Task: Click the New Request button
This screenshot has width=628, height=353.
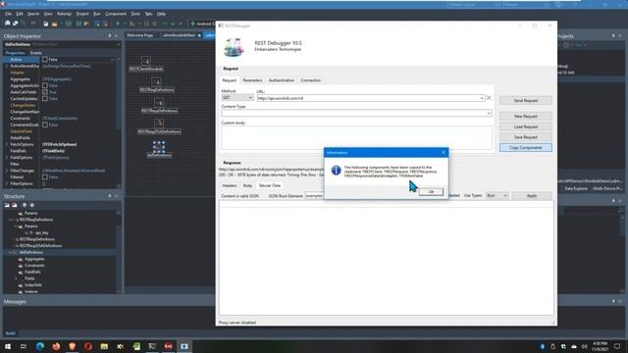Action: pos(526,116)
